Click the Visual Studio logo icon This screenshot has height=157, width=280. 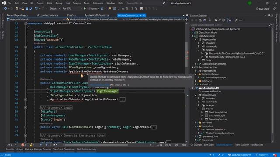(x=4, y=3)
